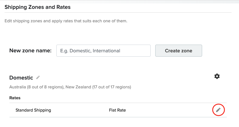Select the Standard Shipping rate name
This screenshot has width=239, height=127.
pyautogui.click(x=33, y=110)
